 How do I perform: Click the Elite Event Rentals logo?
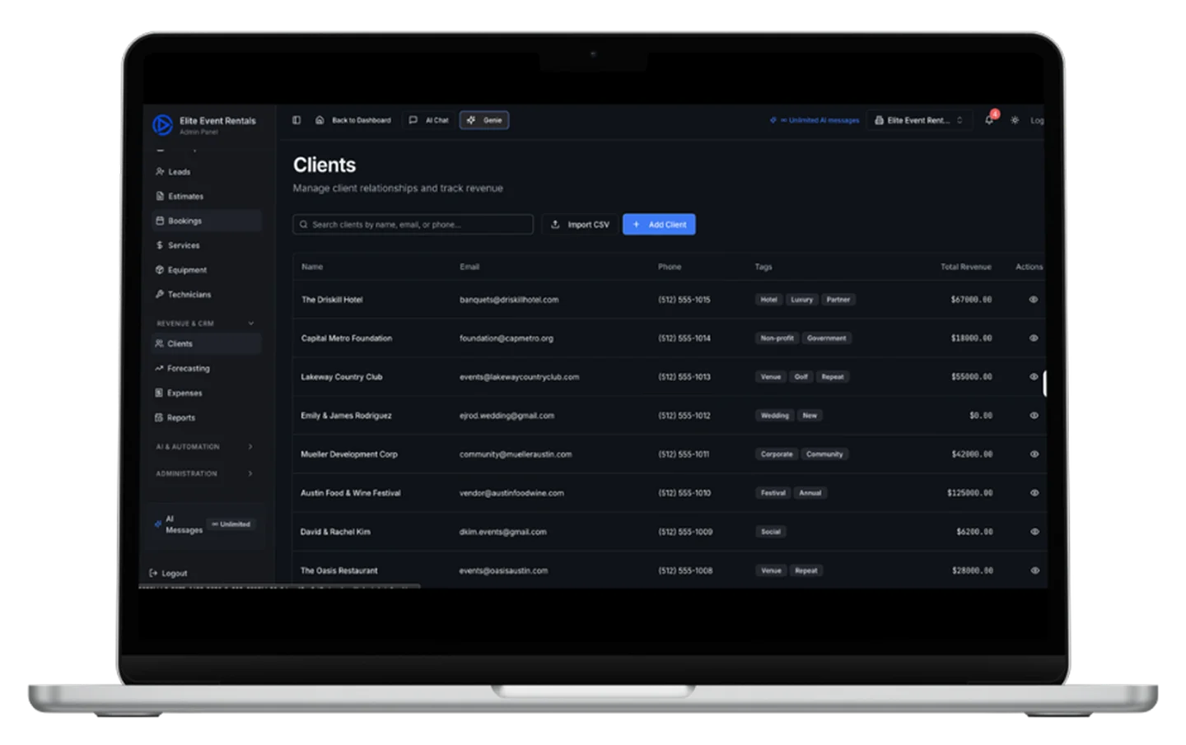click(162, 124)
